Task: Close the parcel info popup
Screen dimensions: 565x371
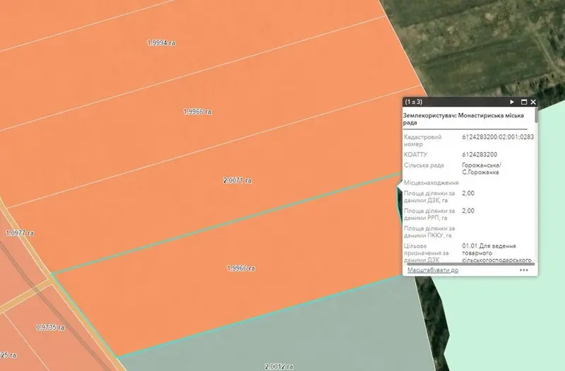Action: coord(533,102)
